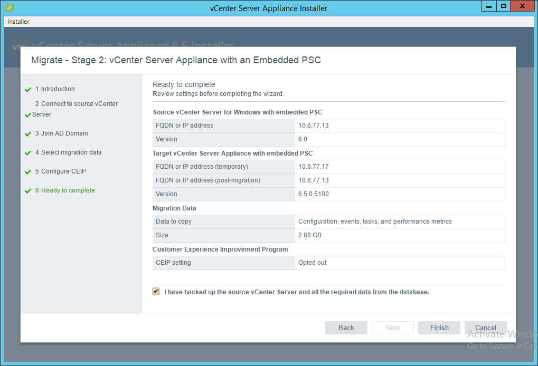Click the FQDN or IP address (post-migration) label
This screenshot has height=366, width=538.
(208, 180)
